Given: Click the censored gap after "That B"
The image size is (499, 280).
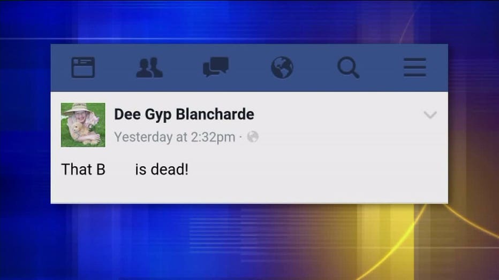Looking at the screenshot, I should tap(120, 169).
